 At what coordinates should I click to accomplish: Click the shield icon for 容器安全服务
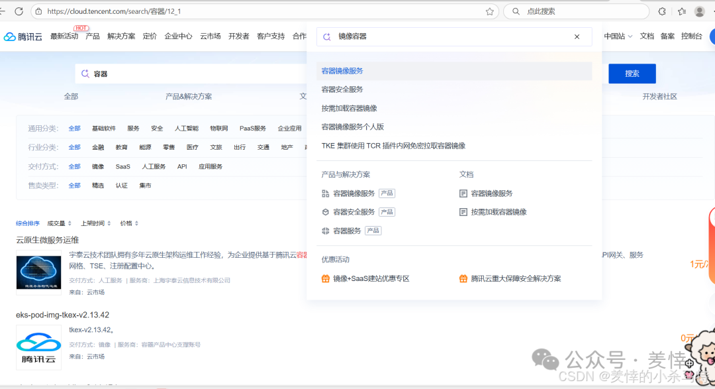[325, 212]
